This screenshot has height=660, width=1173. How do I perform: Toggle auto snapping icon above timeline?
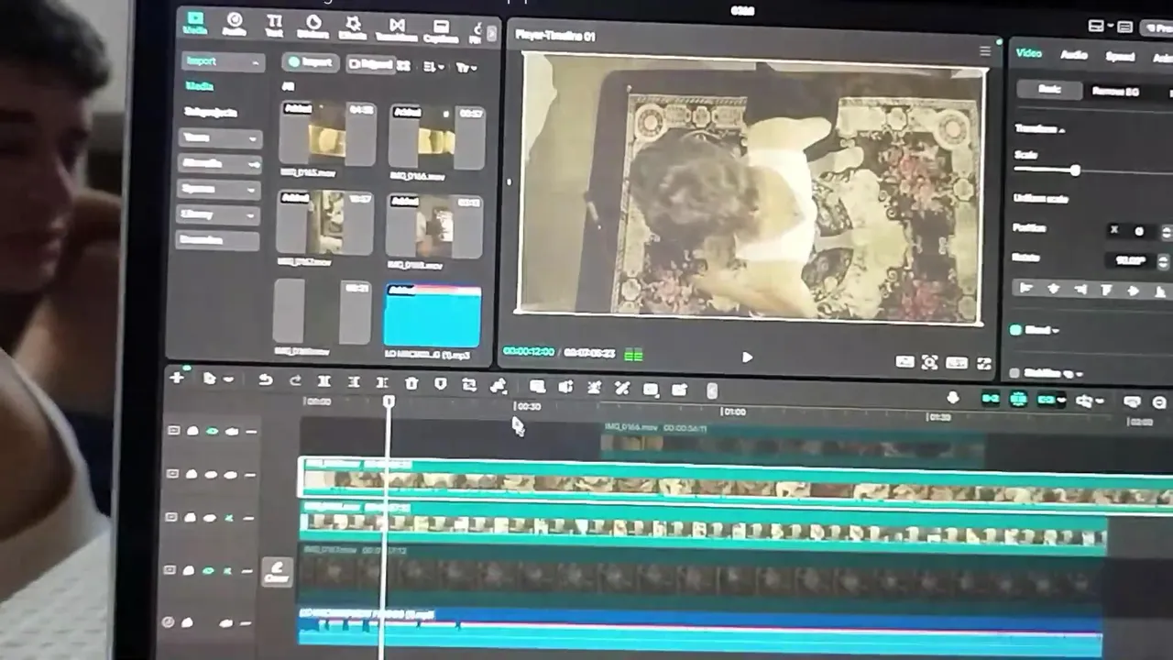(x=1018, y=400)
